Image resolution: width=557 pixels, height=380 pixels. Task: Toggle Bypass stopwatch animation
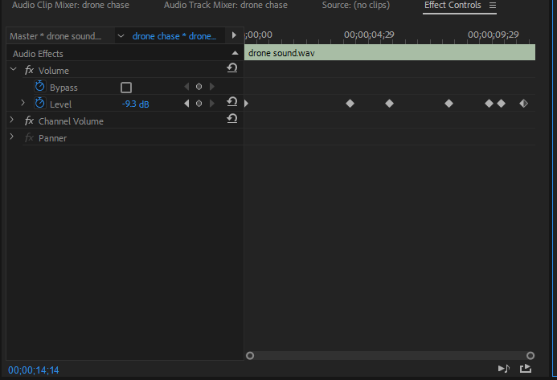[40, 86]
